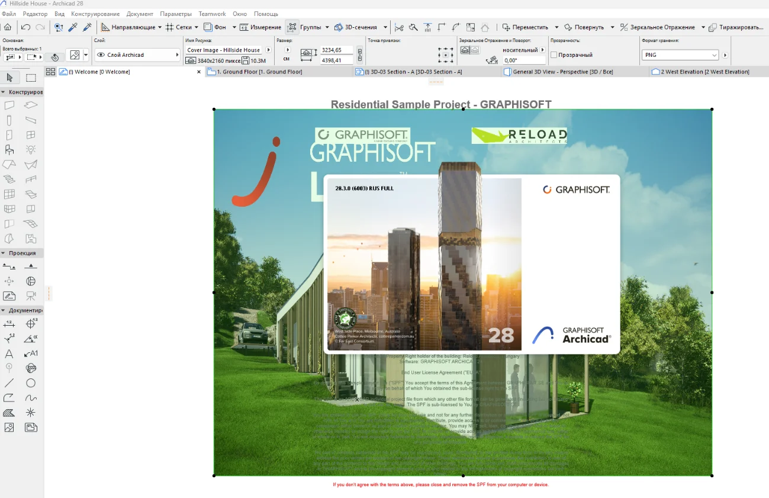Collapse the Проекция toolbox section
The width and height of the screenshot is (769, 498).
point(3,253)
